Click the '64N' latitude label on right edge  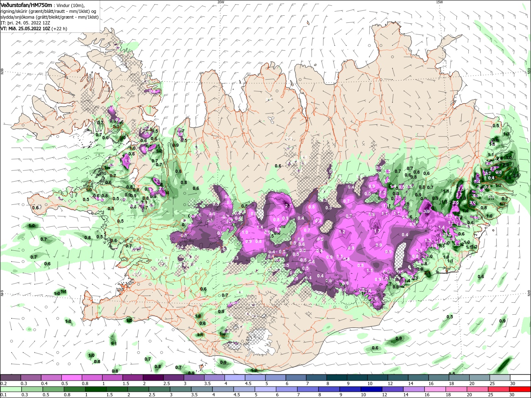click(x=529, y=293)
